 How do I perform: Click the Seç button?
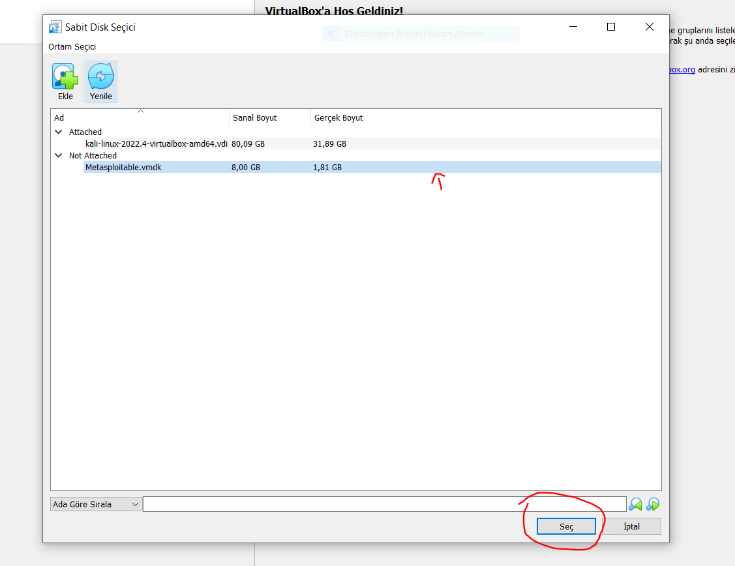(x=566, y=526)
